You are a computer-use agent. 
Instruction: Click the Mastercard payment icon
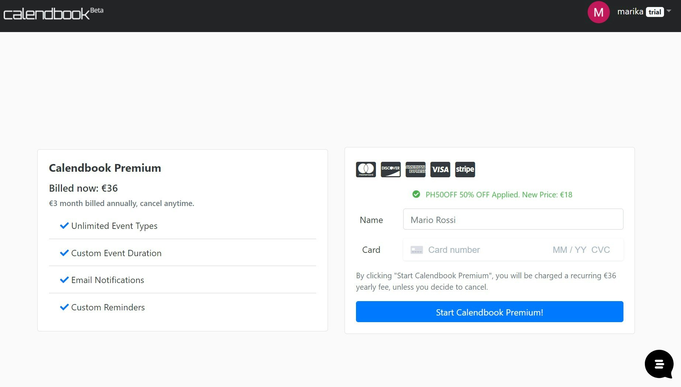366,170
